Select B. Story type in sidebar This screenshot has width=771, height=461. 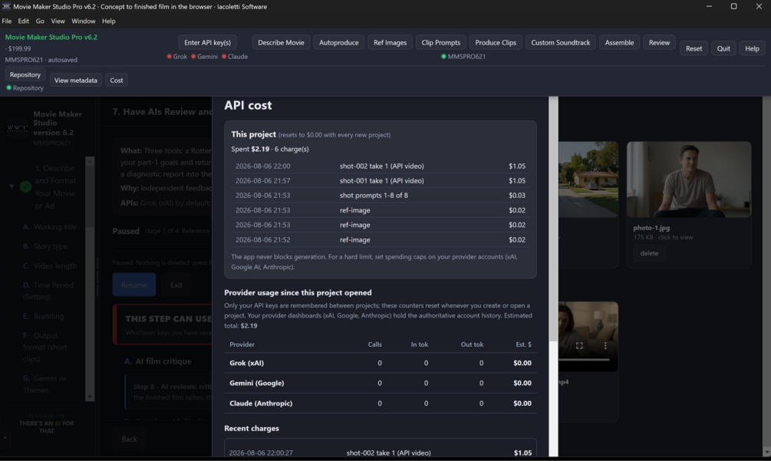click(x=45, y=246)
